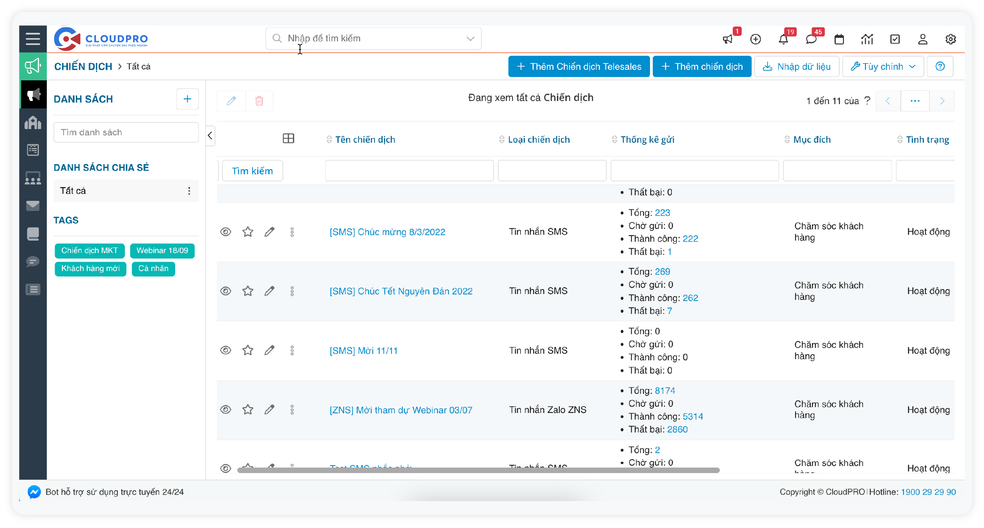The height and width of the screenshot is (528, 984).
Task: Click the red trash delete icon
Action: pos(259,101)
